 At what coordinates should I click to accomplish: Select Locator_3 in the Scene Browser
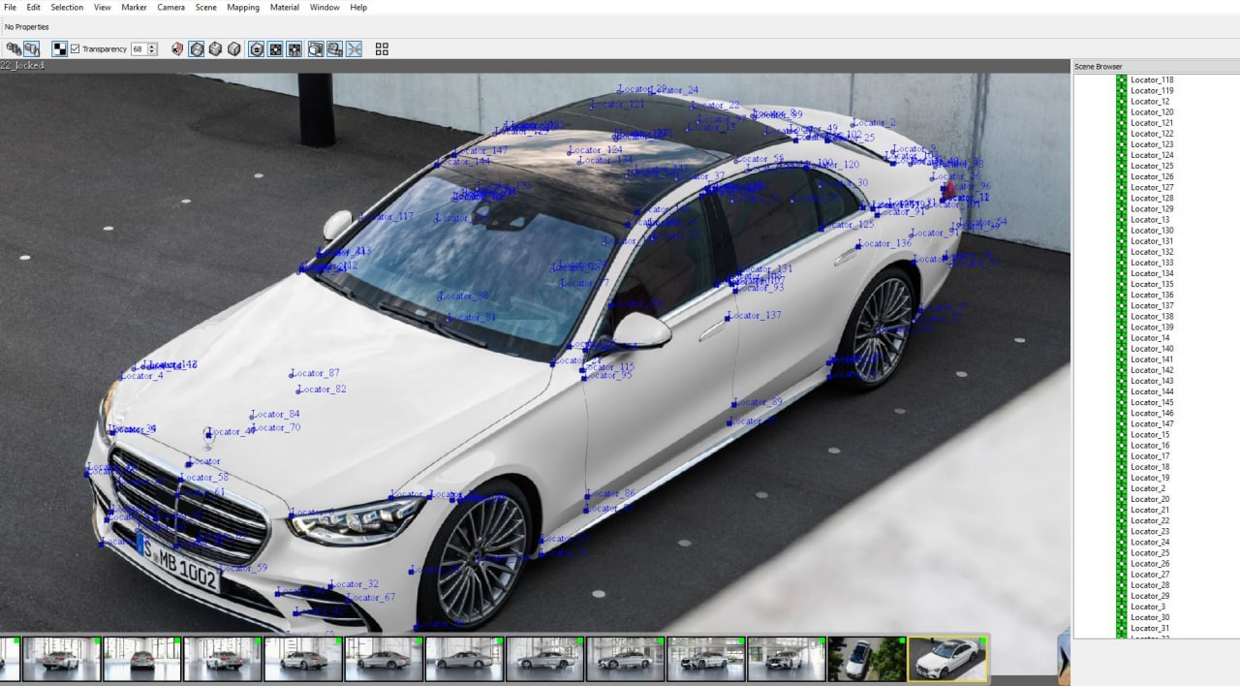[x=1148, y=607]
